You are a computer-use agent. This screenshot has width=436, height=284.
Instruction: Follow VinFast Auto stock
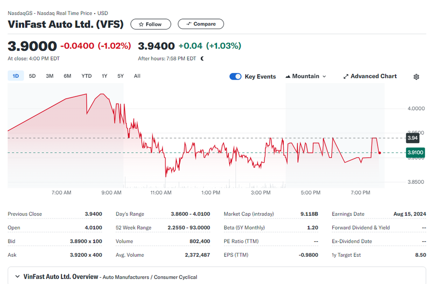(150, 24)
